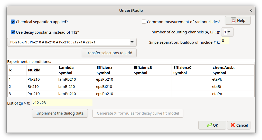Click the epsBi210 efficiency cell
The height and width of the screenshot is (140, 262).
tap(114, 87)
